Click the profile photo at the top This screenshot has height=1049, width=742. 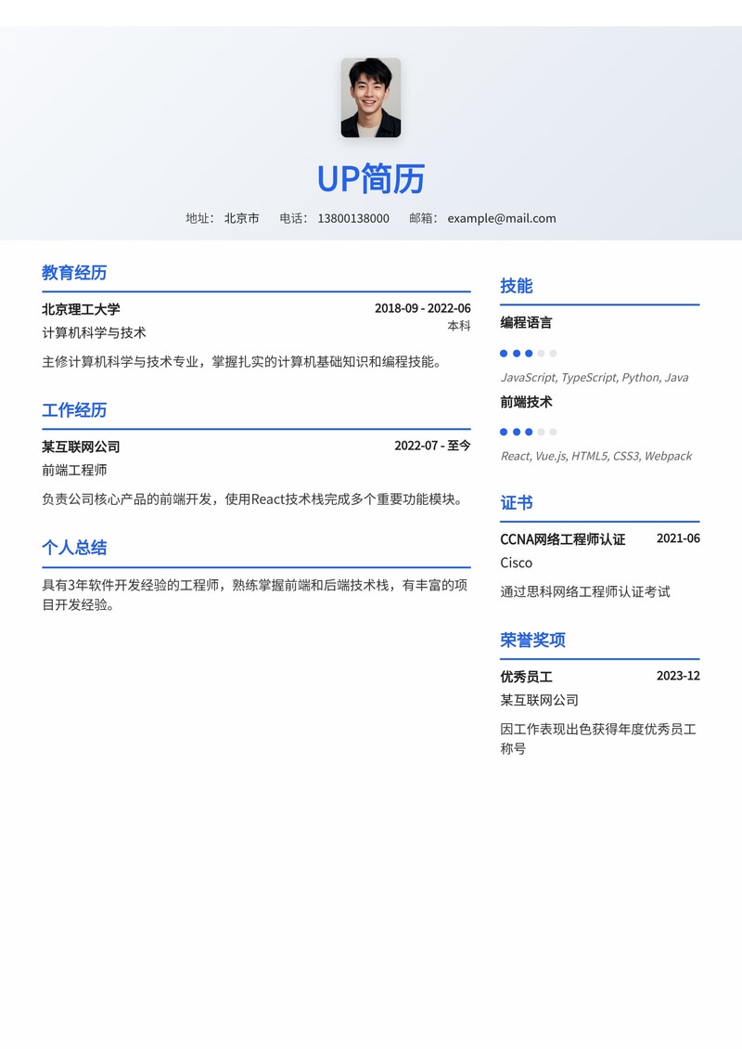[x=370, y=100]
